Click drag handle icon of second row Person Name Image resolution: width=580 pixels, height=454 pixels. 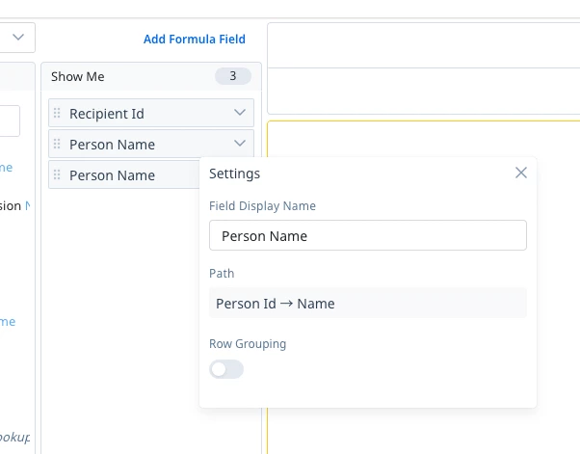click(x=57, y=144)
